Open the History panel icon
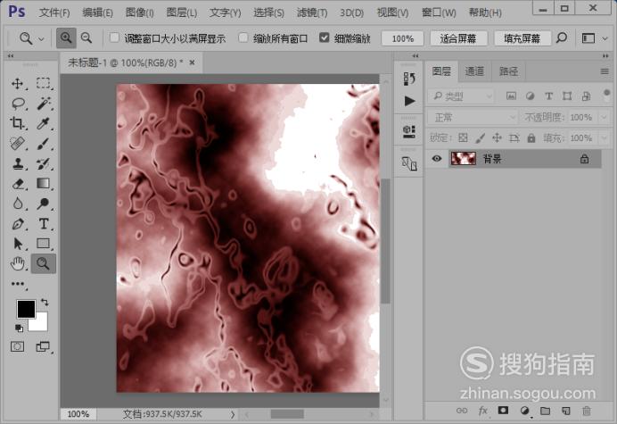This screenshot has height=424, width=617. click(409, 79)
